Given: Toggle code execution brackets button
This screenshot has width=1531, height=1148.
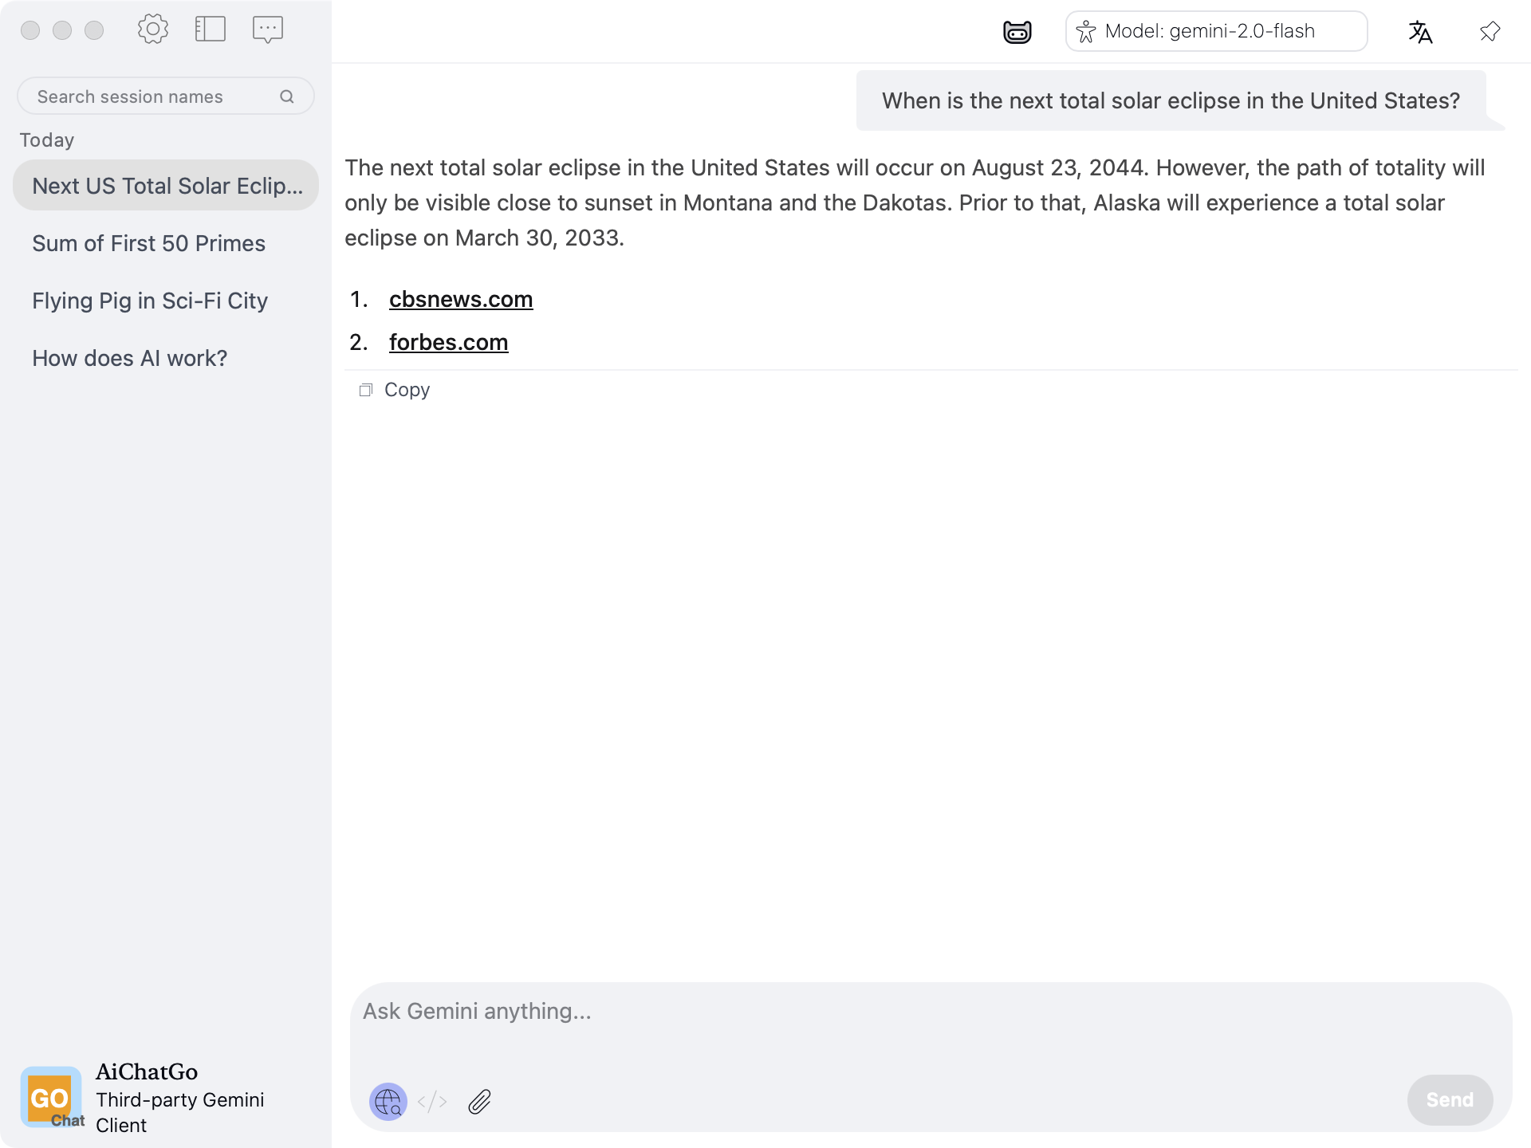Looking at the screenshot, I should point(432,1102).
